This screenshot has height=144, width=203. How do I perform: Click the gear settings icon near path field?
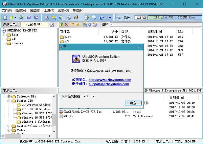(x=90, y=25)
